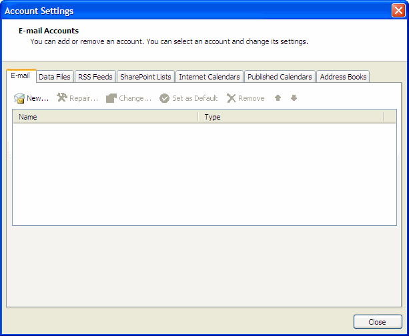Viewport: 409px width, 336px height.
Task: Go to the Internet Calendars tab
Action: 210,77
